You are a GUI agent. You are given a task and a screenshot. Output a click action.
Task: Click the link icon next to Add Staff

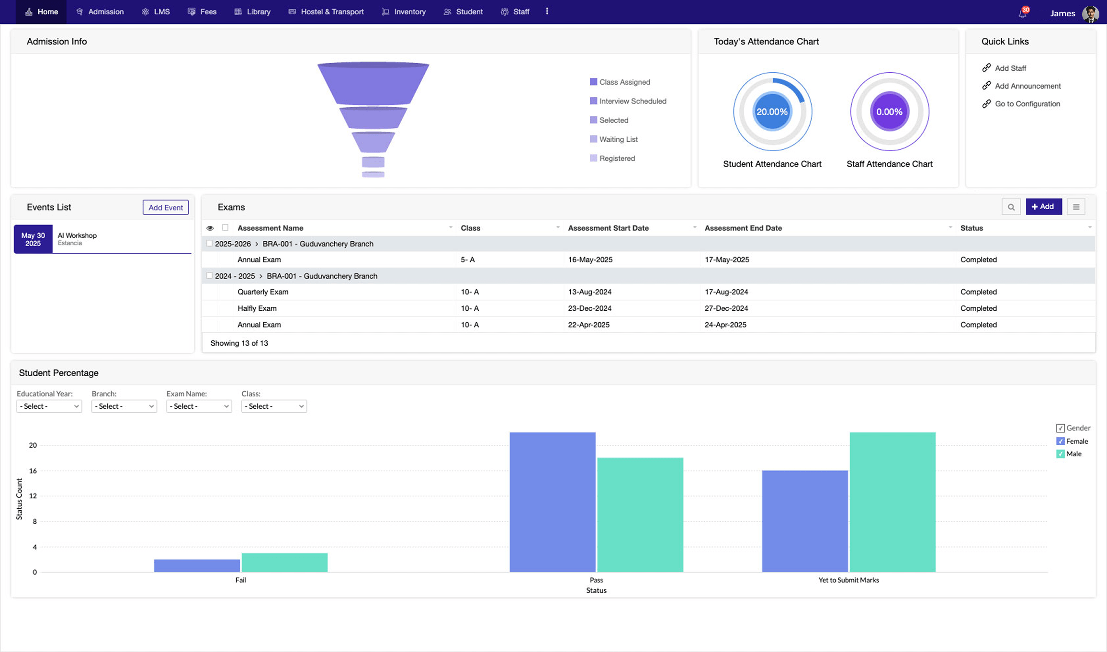coord(986,67)
